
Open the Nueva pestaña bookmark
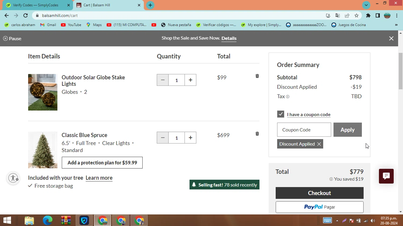point(176,25)
